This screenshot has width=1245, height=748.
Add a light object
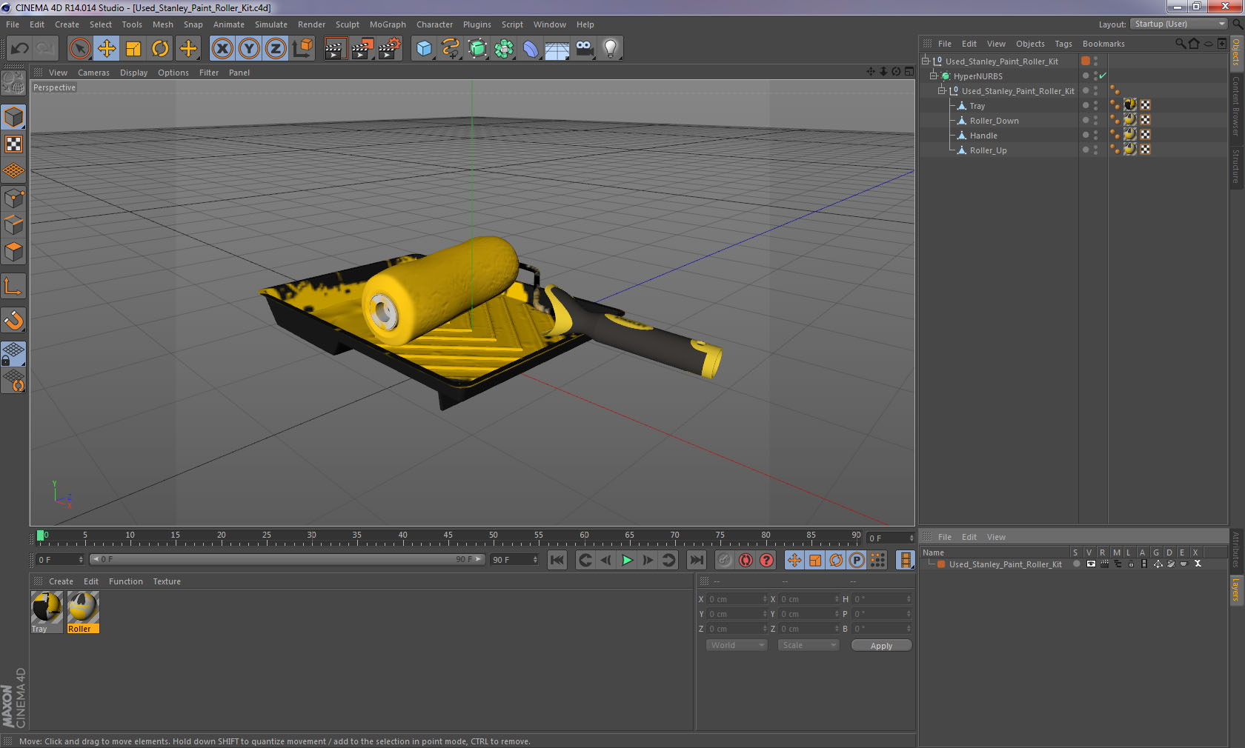point(611,49)
